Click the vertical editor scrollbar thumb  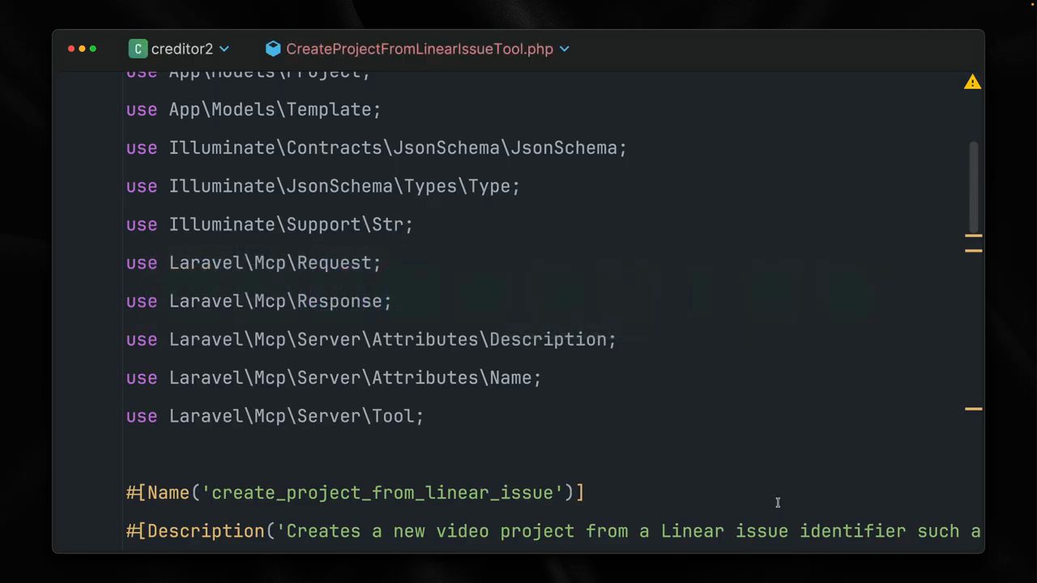(974, 186)
